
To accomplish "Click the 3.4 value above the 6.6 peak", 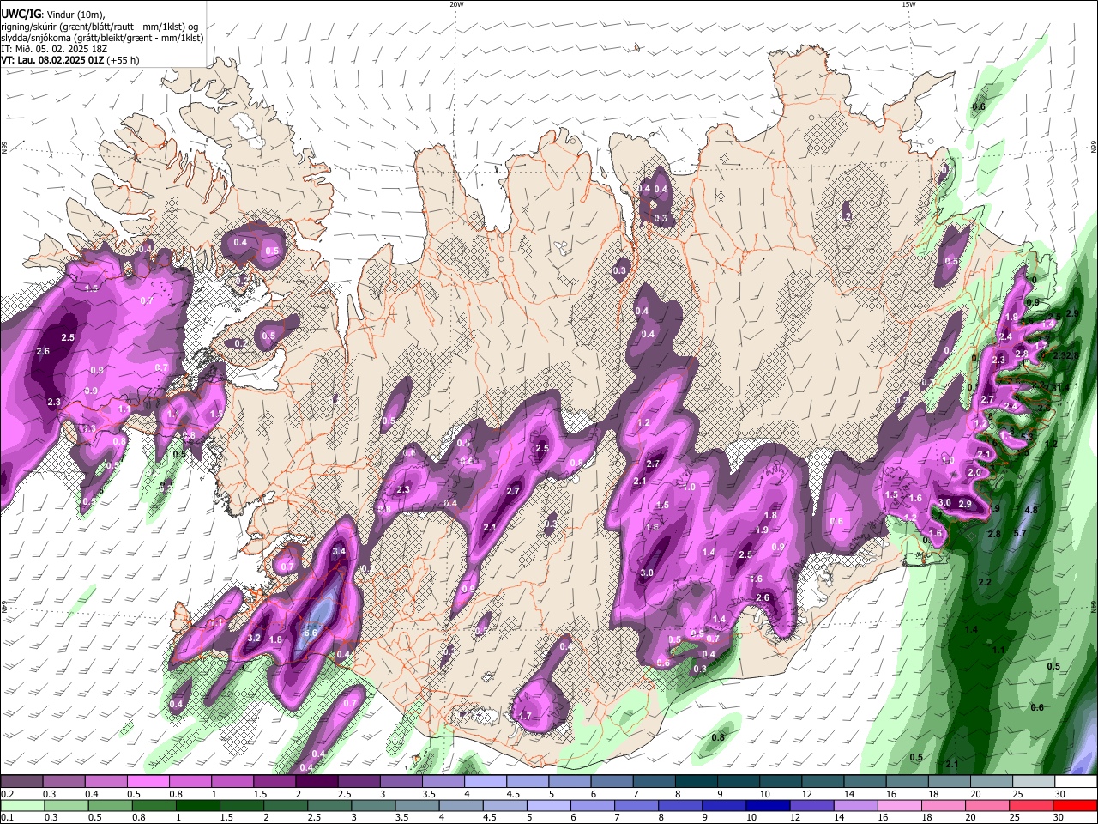I will [338, 551].
